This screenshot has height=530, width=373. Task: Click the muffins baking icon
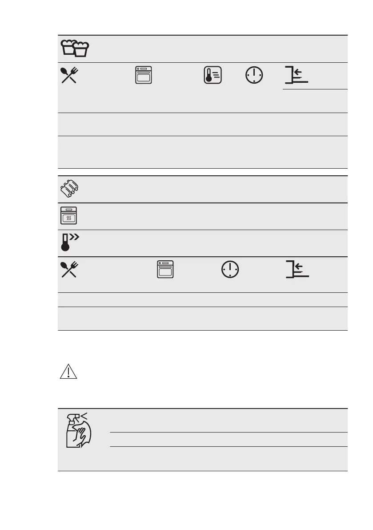tap(75, 49)
